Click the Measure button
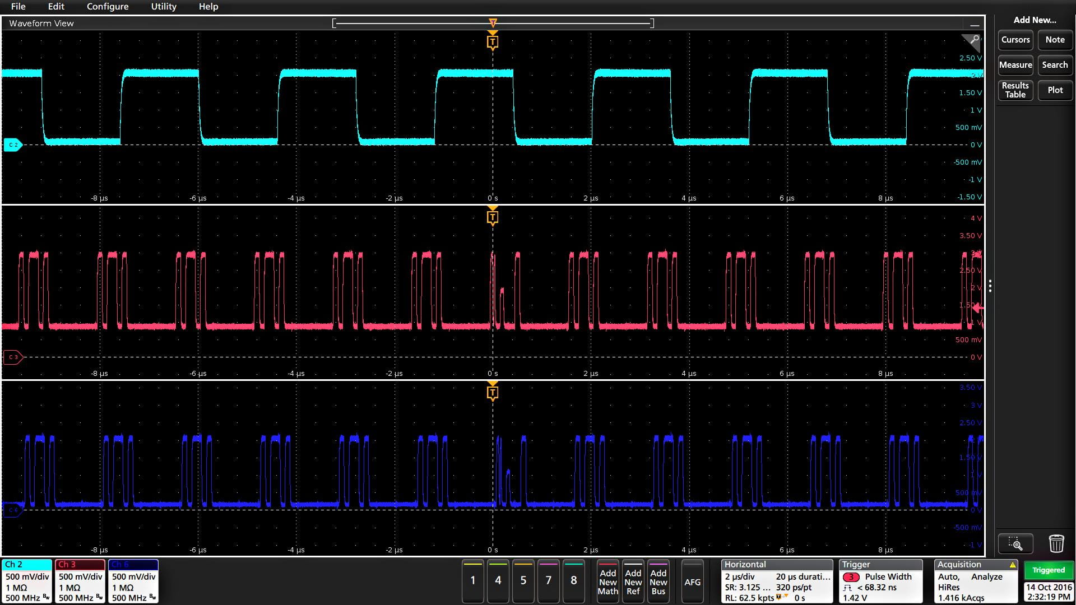This screenshot has height=605, width=1076. tap(1015, 65)
